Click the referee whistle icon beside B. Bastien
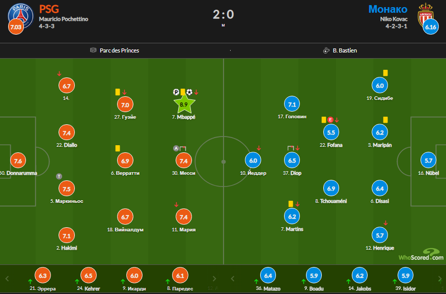This screenshot has height=294, width=446. click(326, 50)
